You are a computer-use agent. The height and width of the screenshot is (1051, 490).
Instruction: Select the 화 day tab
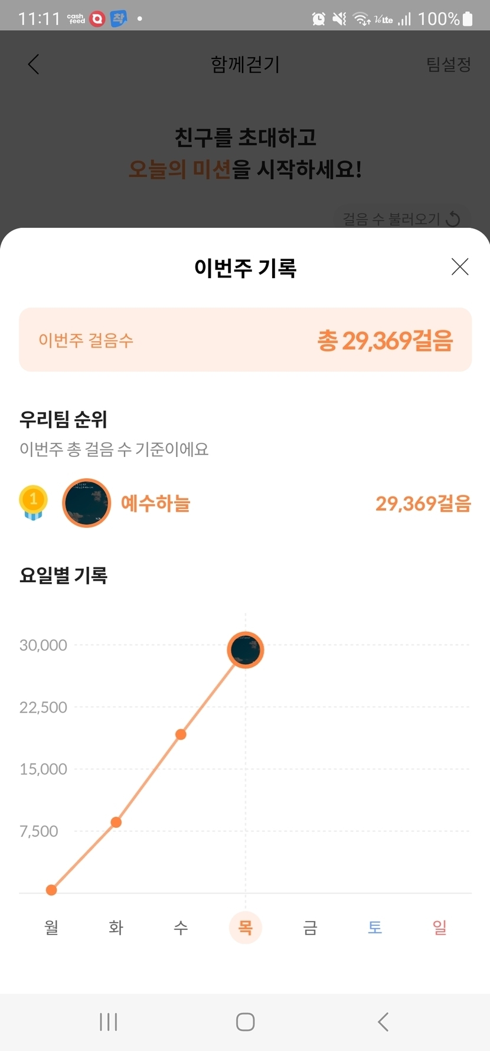(x=116, y=927)
